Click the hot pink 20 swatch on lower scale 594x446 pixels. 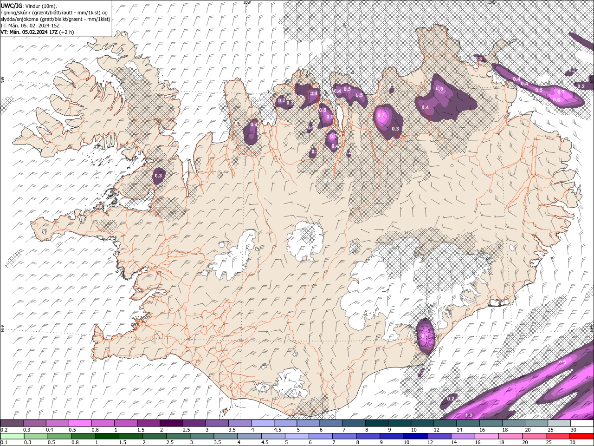point(534,436)
